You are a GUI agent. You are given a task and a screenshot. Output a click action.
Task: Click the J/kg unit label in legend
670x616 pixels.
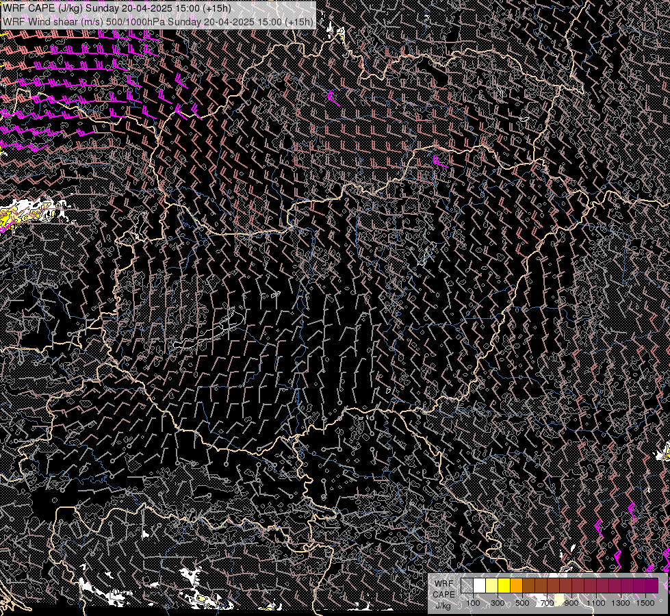coord(443,606)
